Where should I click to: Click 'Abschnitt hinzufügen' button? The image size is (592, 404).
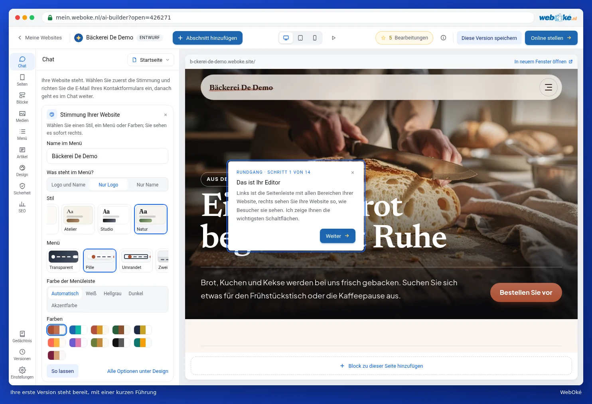pyautogui.click(x=207, y=38)
